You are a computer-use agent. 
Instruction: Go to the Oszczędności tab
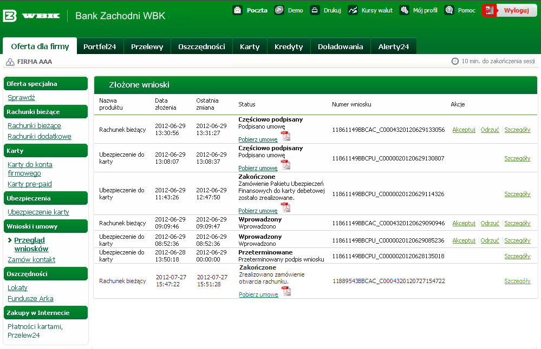click(x=201, y=46)
